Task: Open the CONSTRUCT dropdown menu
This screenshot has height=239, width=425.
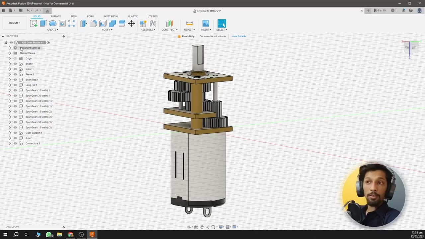Action: pyautogui.click(x=170, y=30)
